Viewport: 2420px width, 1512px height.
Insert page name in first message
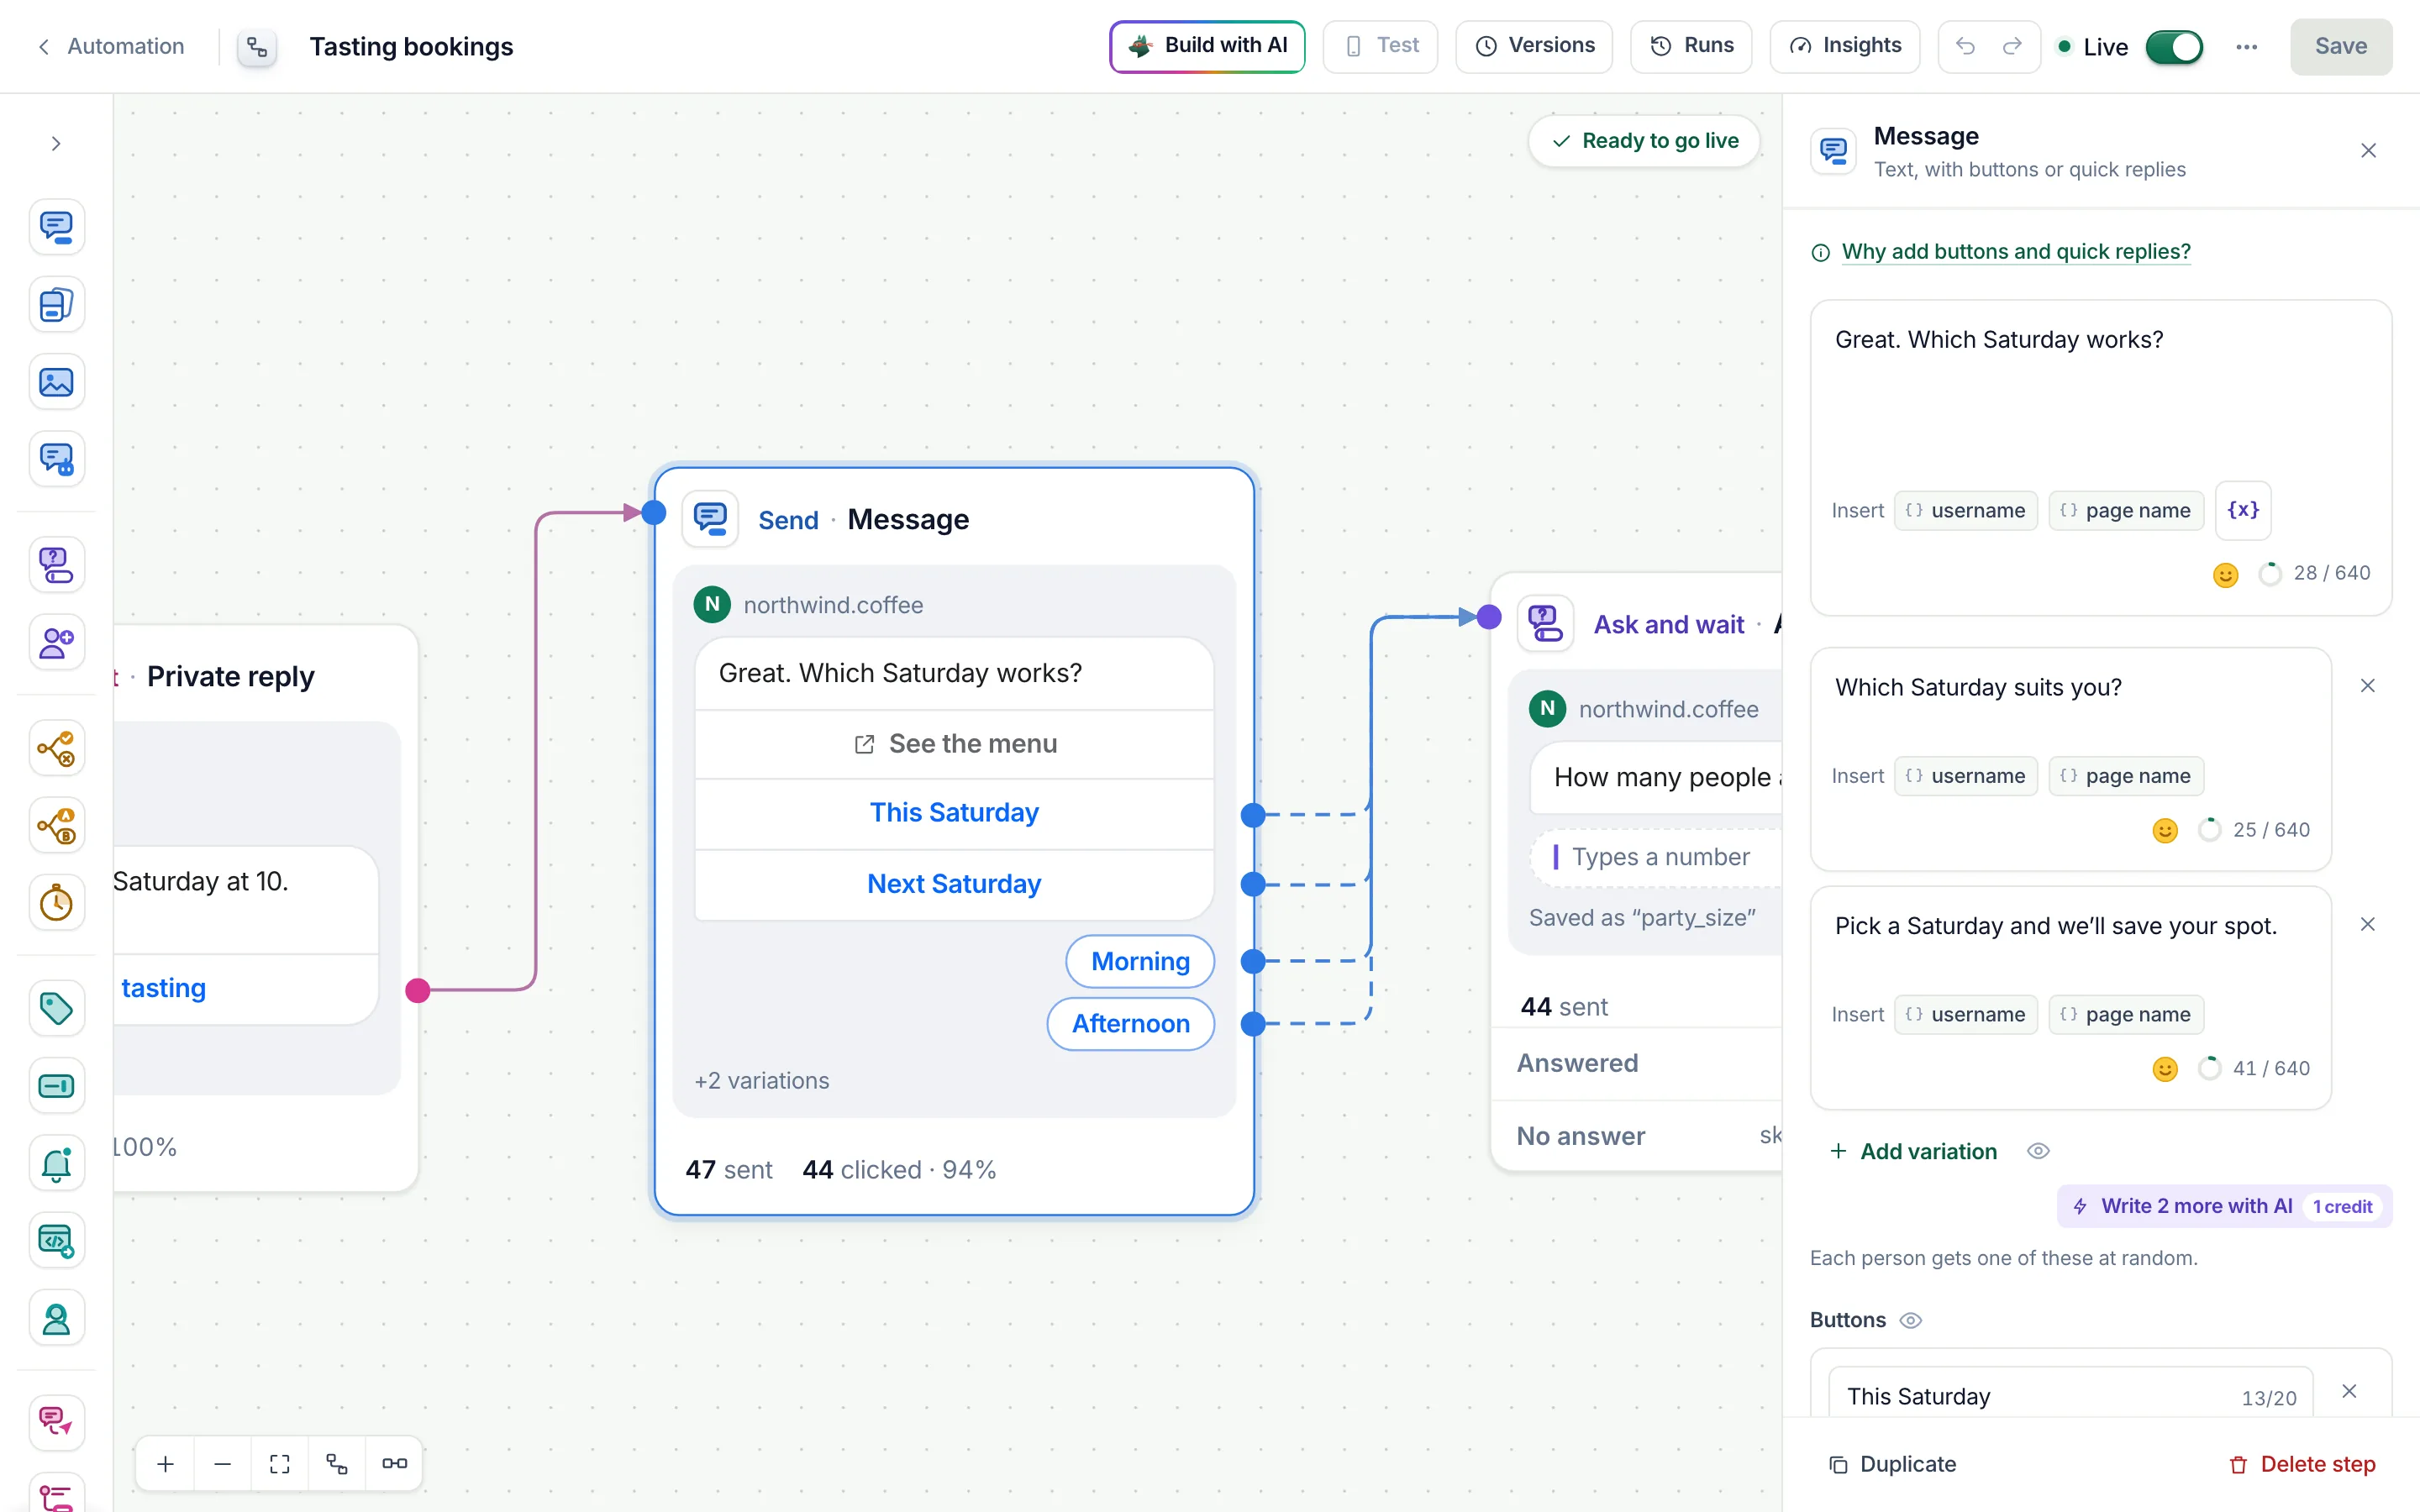tap(2126, 511)
